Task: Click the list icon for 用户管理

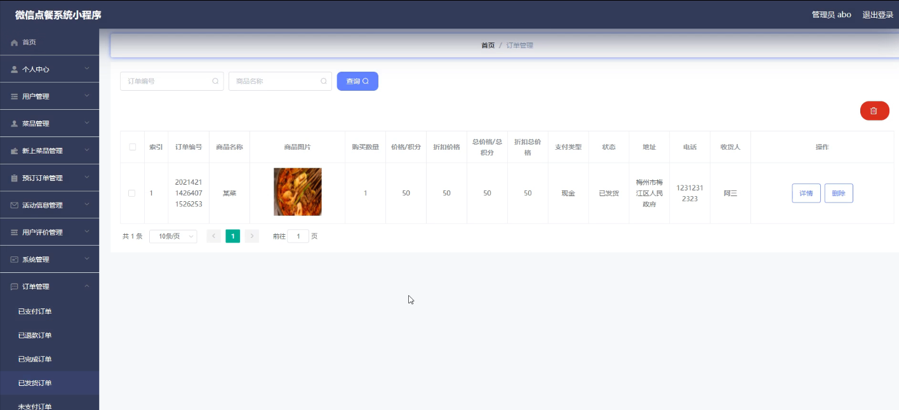Action: pyautogui.click(x=15, y=96)
